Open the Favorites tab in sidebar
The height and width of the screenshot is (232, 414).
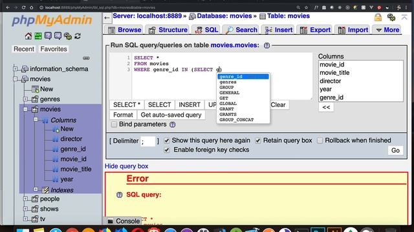pyautogui.click(x=54, y=49)
